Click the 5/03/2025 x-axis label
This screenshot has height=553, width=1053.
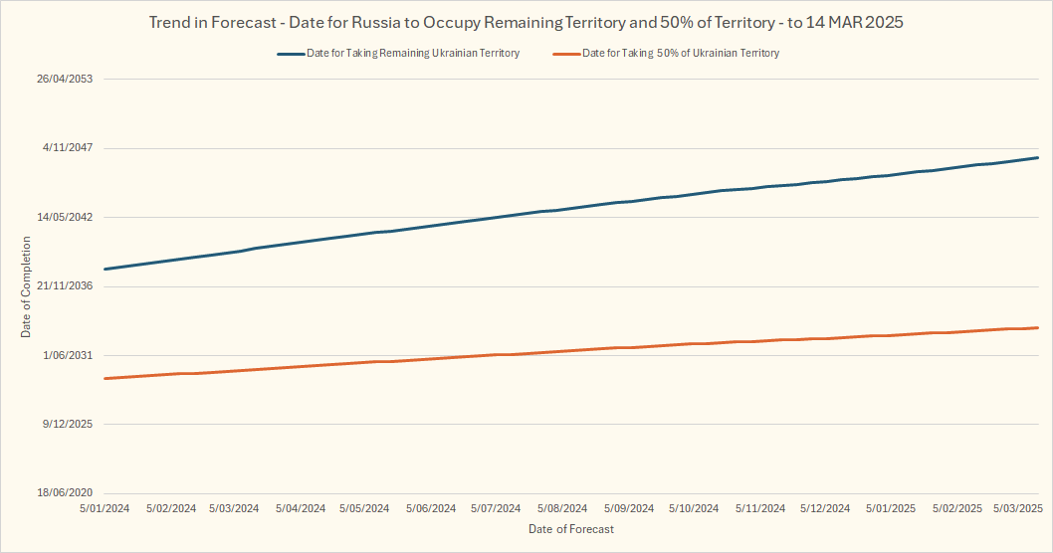1016,508
